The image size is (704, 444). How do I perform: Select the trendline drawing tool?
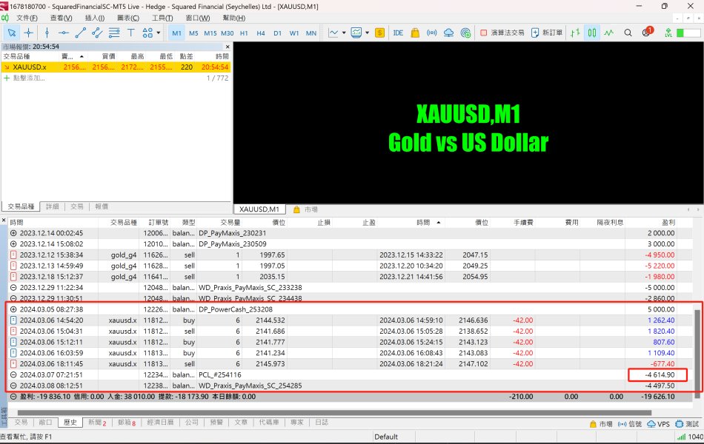coord(80,33)
